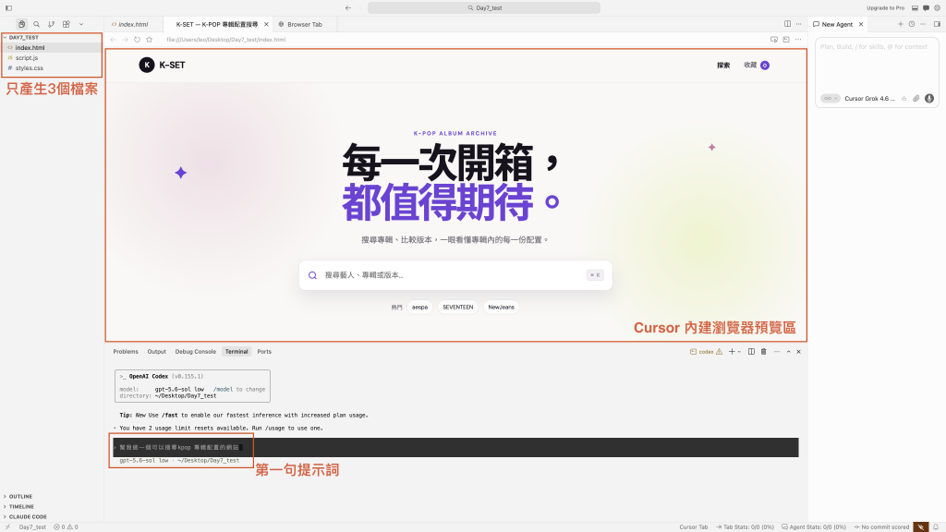
Task: Open index.html in the file explorer
Action: coord(30,48)
